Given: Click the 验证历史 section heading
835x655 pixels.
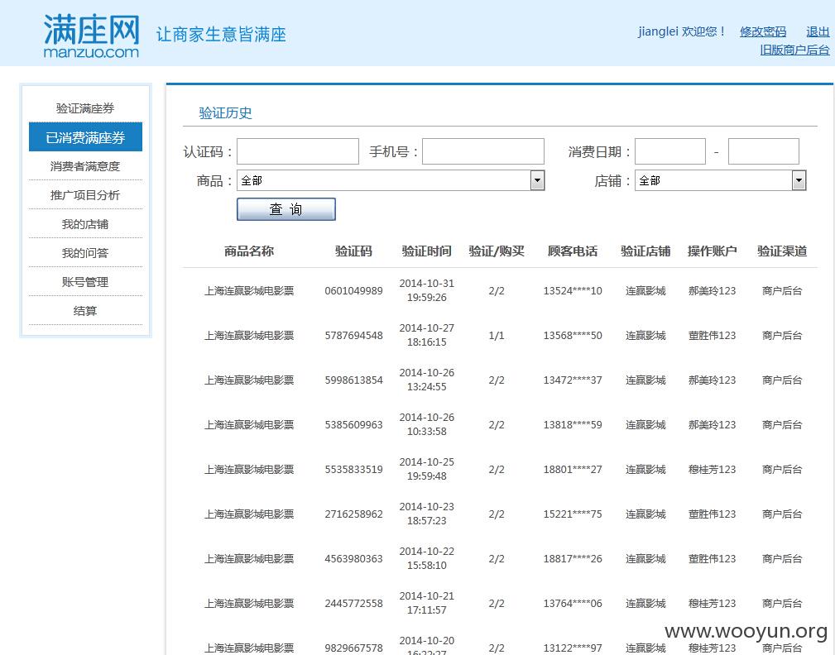Looking at the screenshot, I should 225,112.
